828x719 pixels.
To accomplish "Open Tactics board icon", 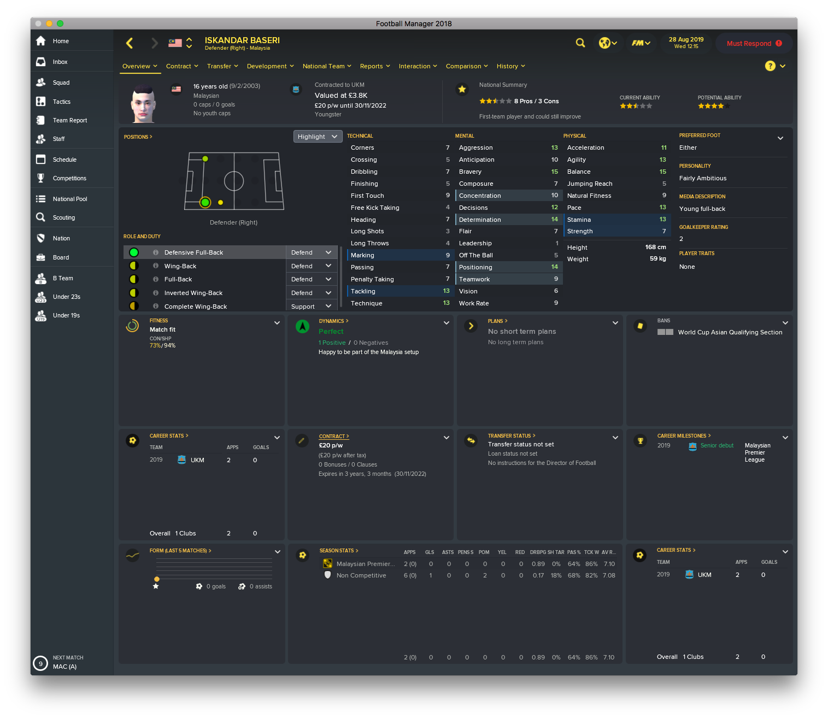I will click(x=40, y=102).
